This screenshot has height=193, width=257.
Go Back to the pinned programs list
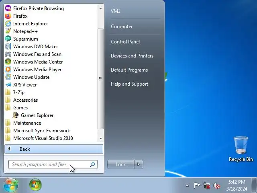point(54,149)
